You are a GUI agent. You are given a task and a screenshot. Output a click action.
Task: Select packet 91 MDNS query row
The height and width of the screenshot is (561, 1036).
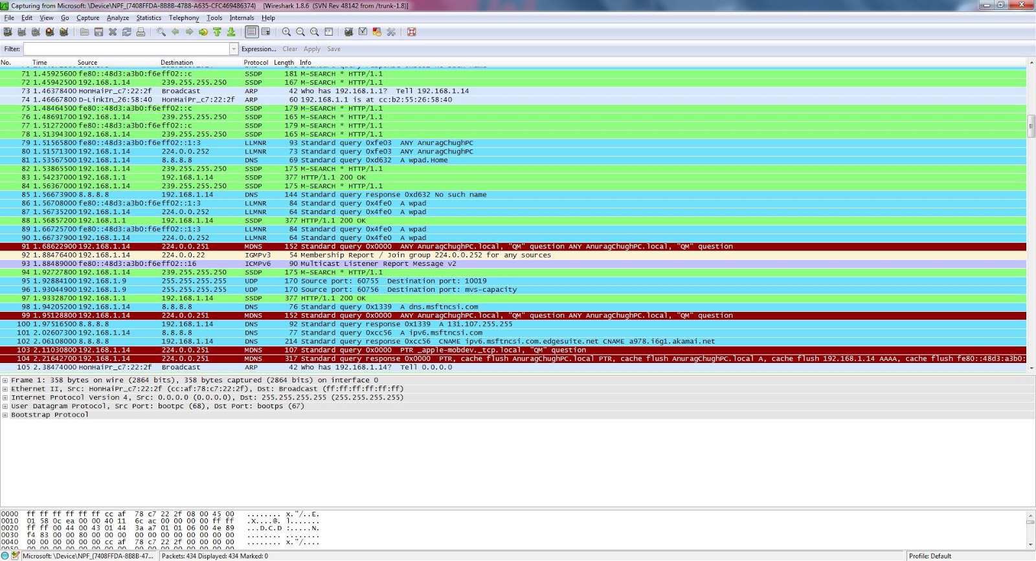pos(513,247)
